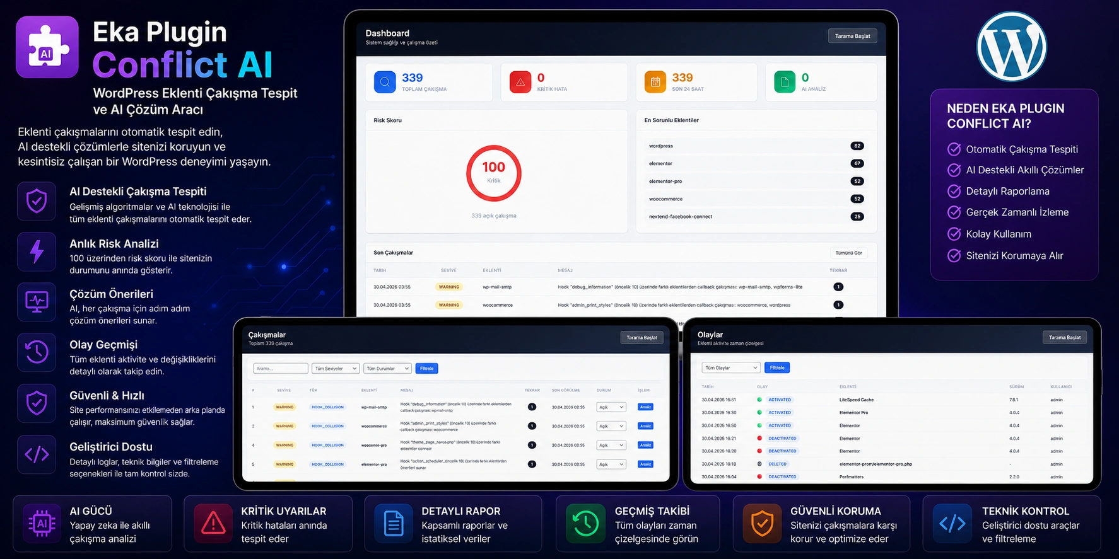
Task: Click Tarama Başlat in the Dashboard window
Action: pos(852,36)
